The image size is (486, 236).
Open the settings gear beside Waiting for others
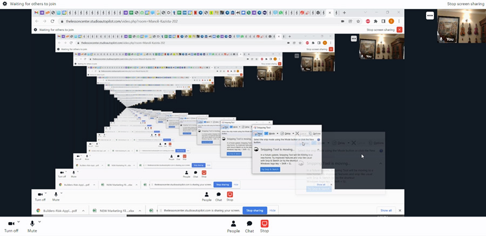(x=5, y=4)
